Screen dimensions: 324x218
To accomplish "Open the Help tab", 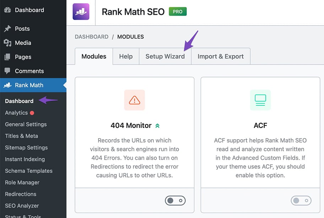I will [126, 56].
